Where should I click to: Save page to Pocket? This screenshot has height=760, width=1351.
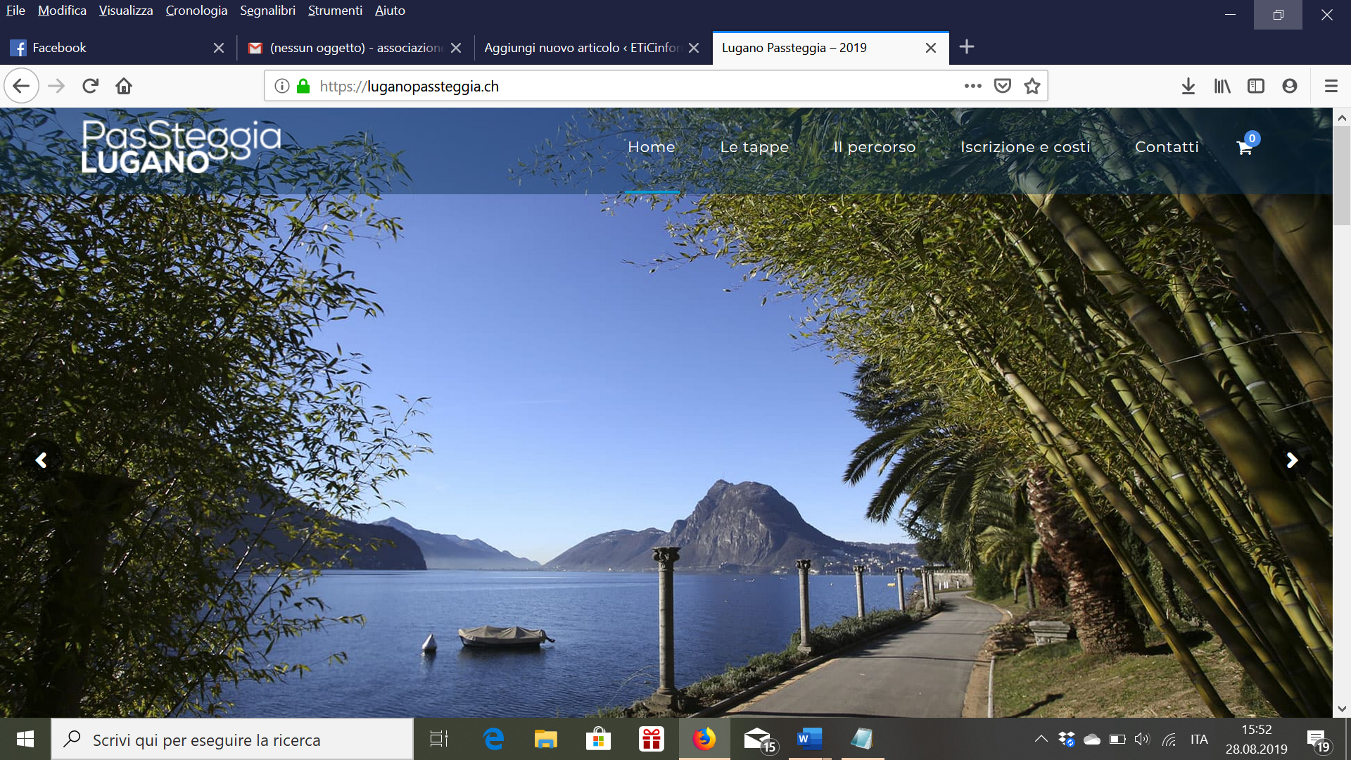1003,86
